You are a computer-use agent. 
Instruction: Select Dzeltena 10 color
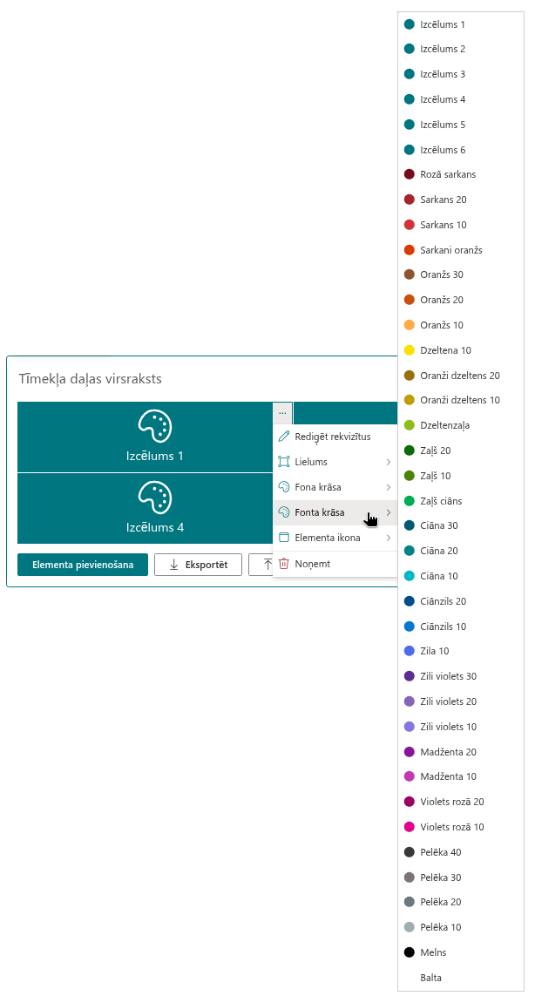click(x=461, y=350)
